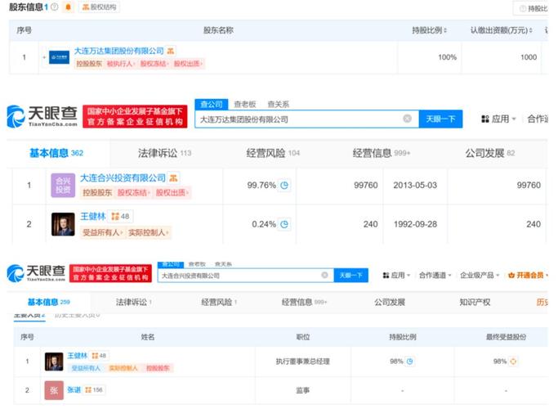This screenshot has width=558, height=409.
Task: Click equity structure icon beside 大连合兴投资有限公司
Action: (x=174, y=178)
